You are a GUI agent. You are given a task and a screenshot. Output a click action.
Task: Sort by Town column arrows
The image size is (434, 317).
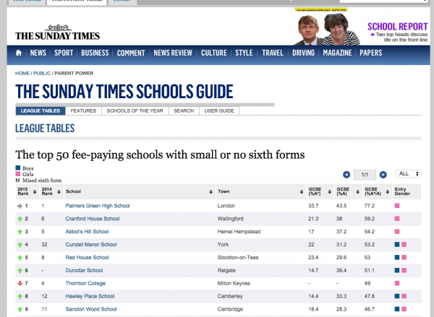click(x=302, y=191)
